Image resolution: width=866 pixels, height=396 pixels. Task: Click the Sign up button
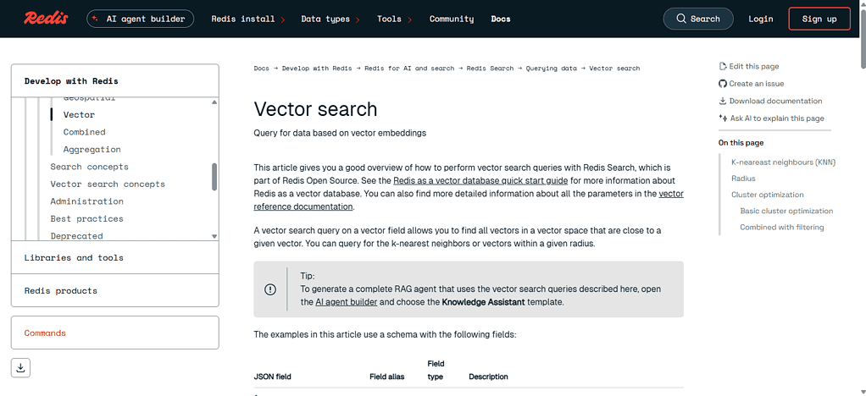pyautogui.click(x=819, y=19)
